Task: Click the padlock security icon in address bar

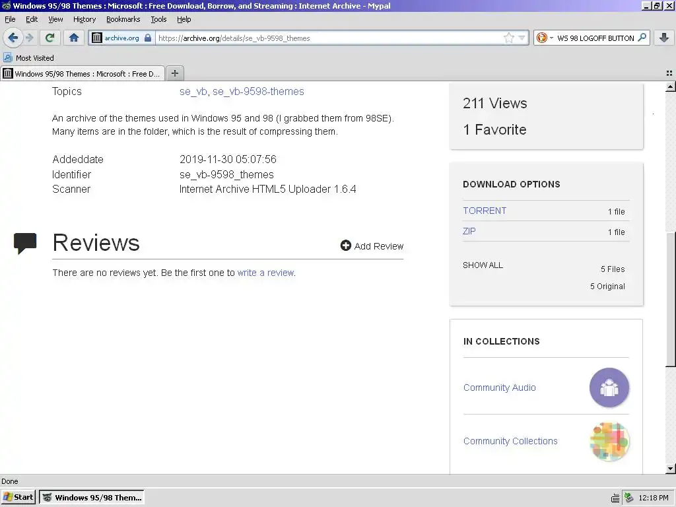Action: tap(148, 38)
